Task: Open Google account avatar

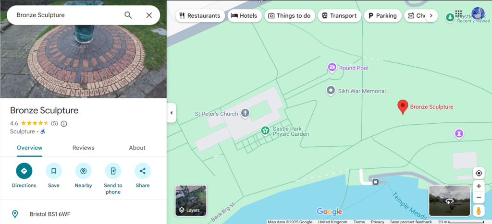Action: coord(478,13)
